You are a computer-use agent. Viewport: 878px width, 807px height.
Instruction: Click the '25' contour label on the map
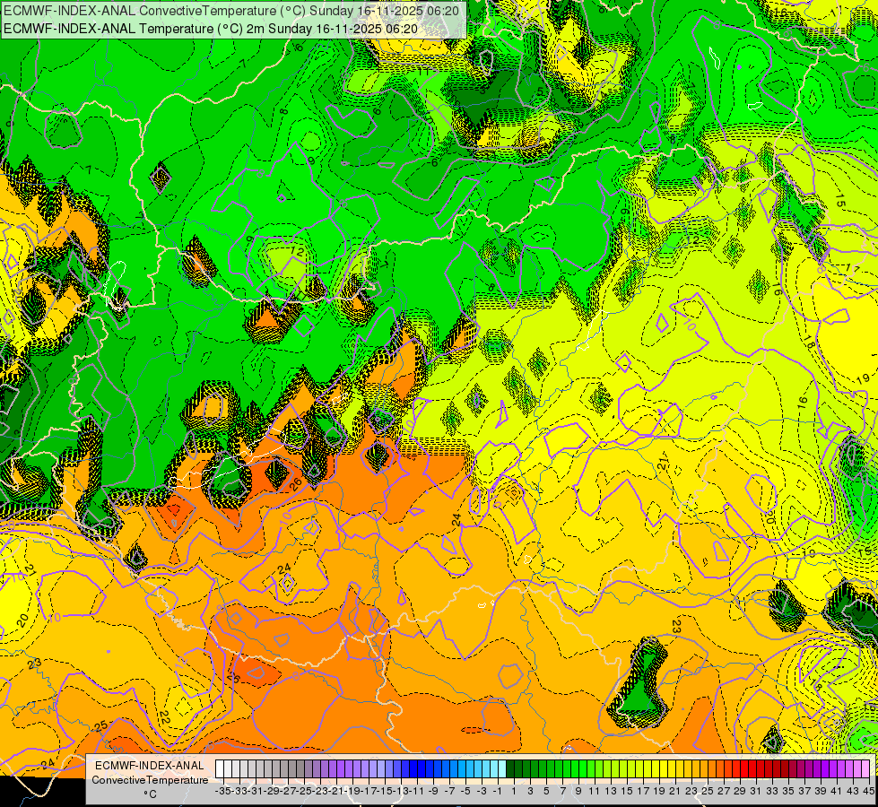tap(101, 726)
